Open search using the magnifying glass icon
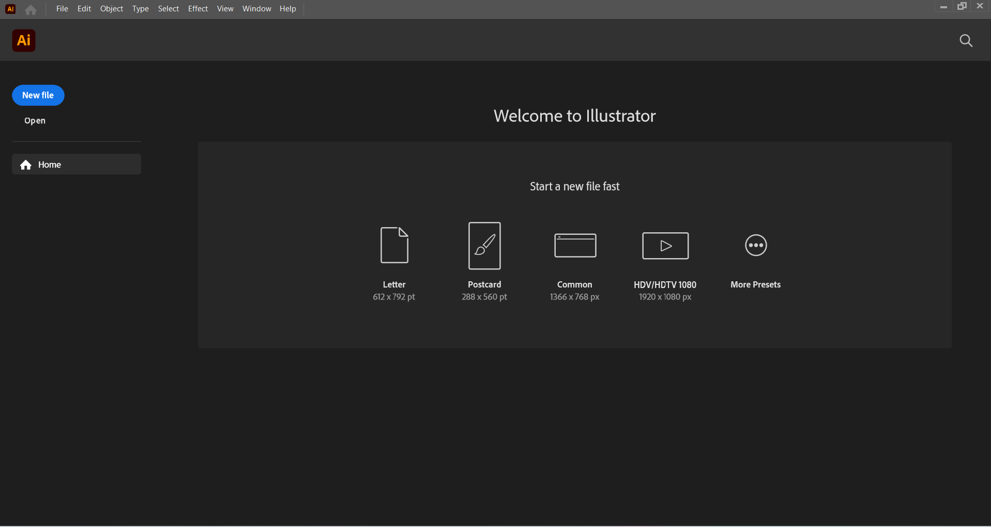The width and height of the screenshot is (991, 527). (x=966, y=40)
